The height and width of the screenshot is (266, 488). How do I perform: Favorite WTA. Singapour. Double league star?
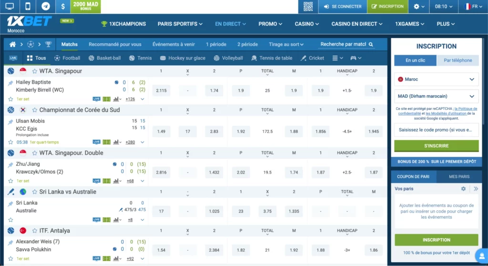coord(34,153)
